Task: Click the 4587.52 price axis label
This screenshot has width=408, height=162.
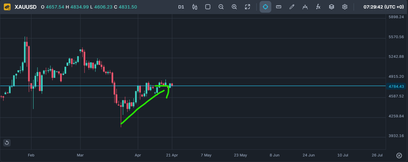Action: pos(396,96)
